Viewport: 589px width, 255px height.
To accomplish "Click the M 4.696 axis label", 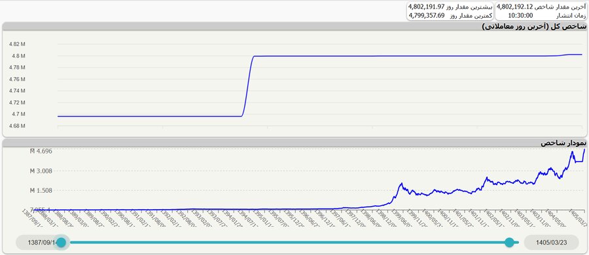I will pos(41,151).
